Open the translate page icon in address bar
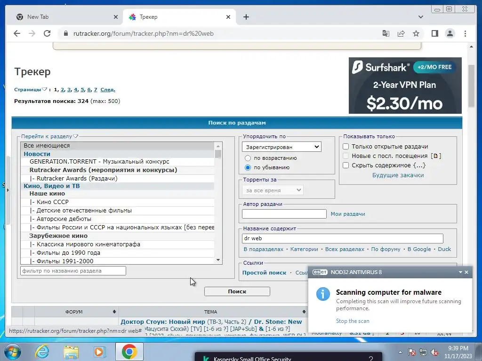The height and width of the screenshot is (361, 482). [x=386, y=33]
